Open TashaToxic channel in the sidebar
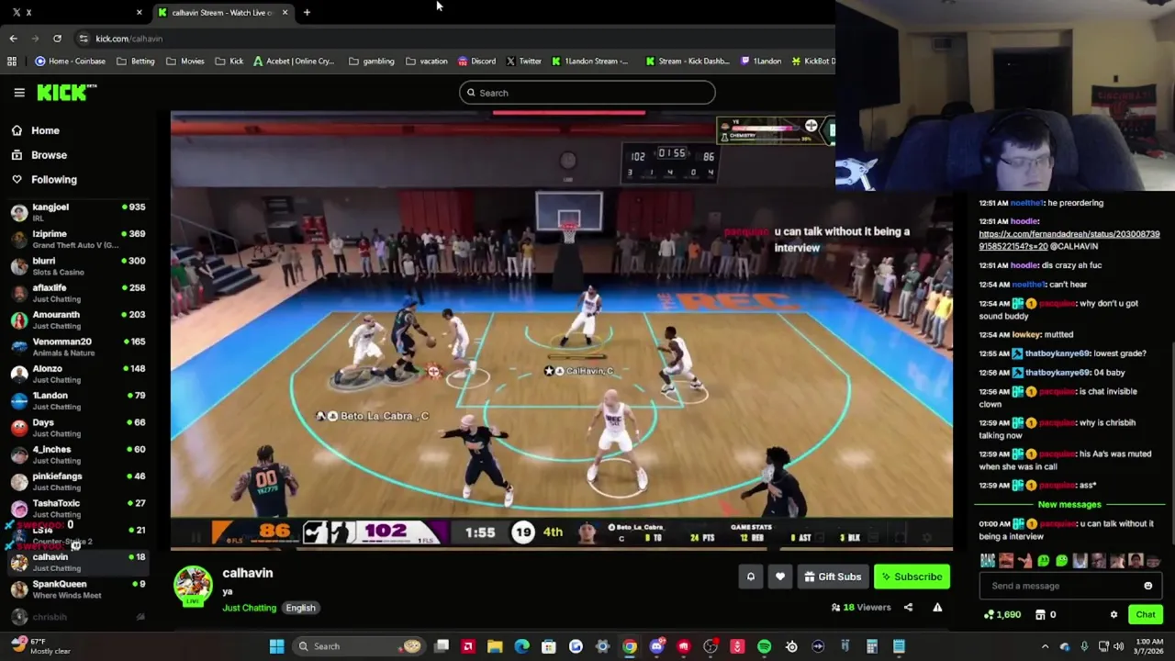The width and height of the screenshot is (1175, 661). [x=78, y=509]
